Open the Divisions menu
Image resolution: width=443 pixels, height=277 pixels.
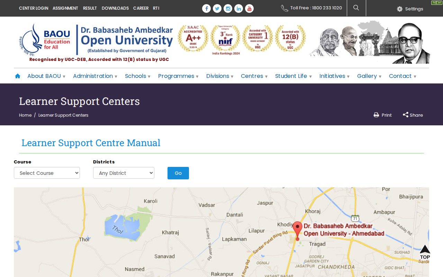(x=220, y=76)
